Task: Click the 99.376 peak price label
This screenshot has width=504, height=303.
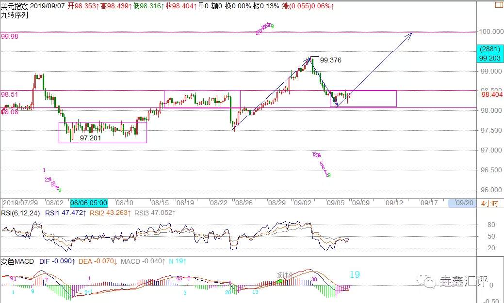Action: 331,61
